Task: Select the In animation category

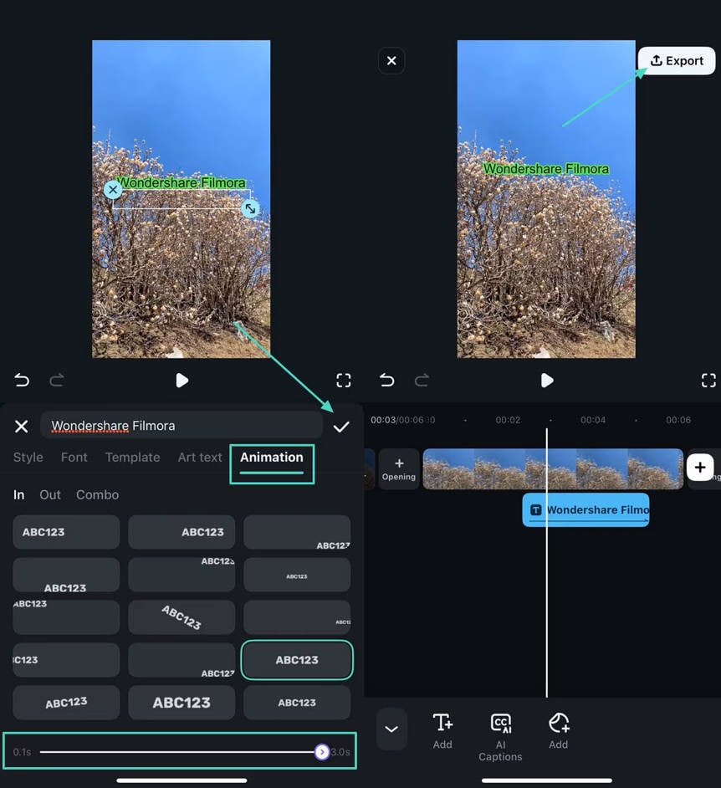Action: point(18,494)
